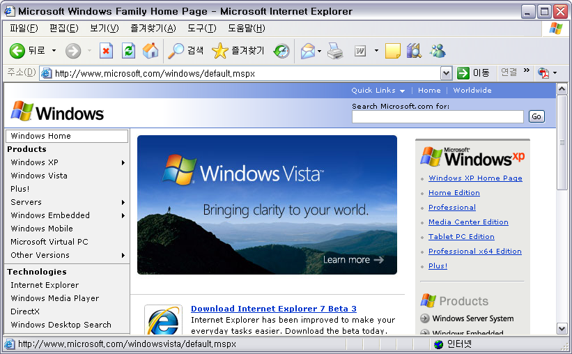Click the vertical scrollbar up arrow
The height and width of the screenshot is (354, 572).
click(x=562, y=89)
